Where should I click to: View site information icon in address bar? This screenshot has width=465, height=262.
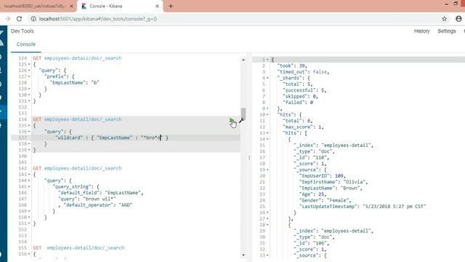click(33, 19)
